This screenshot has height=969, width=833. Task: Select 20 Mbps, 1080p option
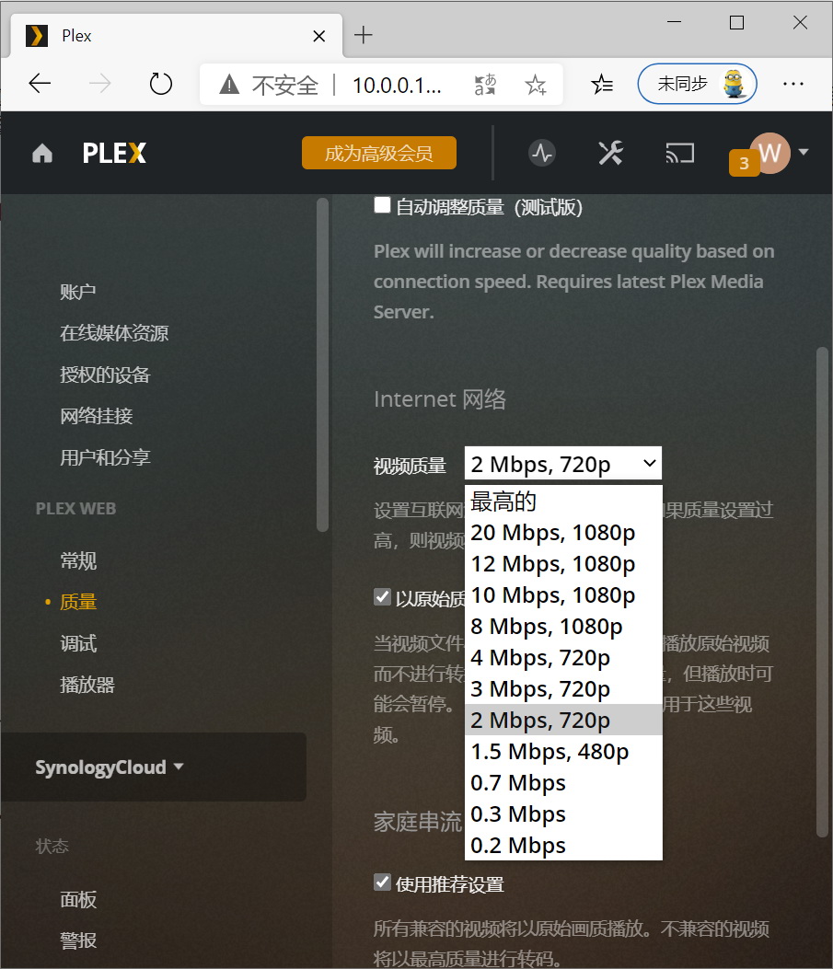(x=563, y=533)
